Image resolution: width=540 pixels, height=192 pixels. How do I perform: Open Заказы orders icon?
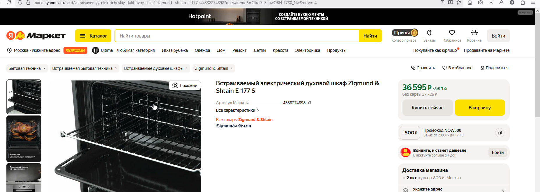point(429,35)
